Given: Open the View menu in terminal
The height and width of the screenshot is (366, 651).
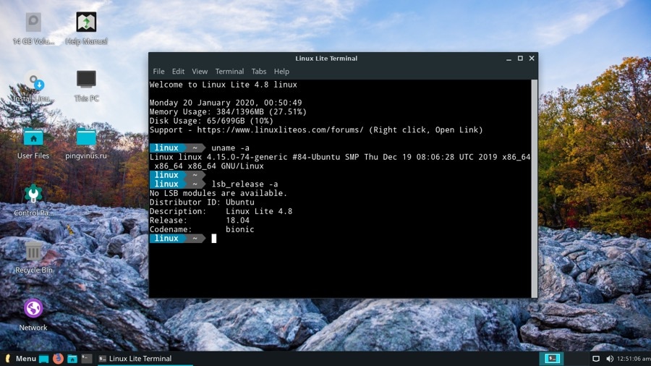Looking at the screenshot, I should [x=200, y=72].
